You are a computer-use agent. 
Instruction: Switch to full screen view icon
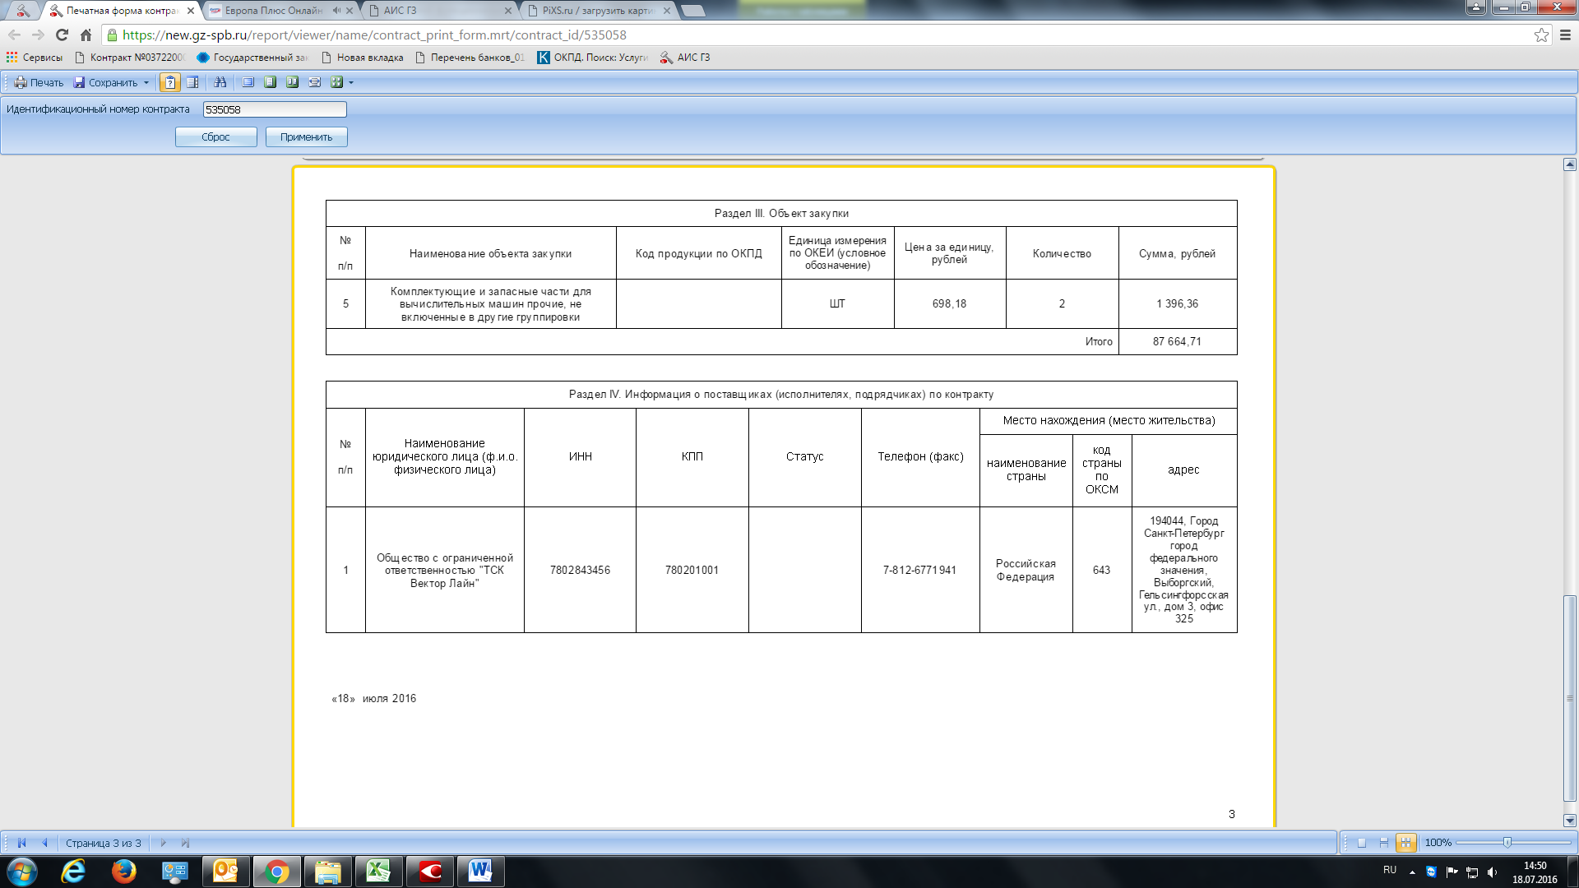[248, 82]
